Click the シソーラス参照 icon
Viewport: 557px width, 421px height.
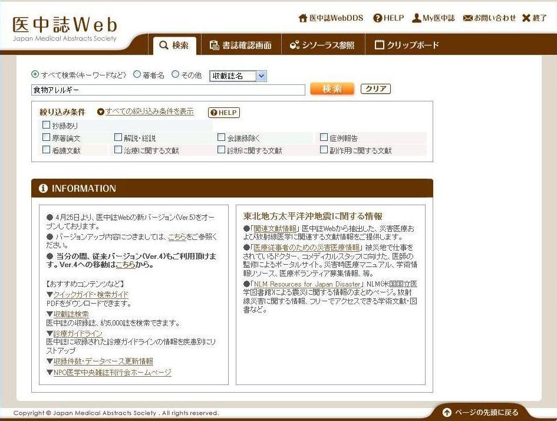point(295,45)
